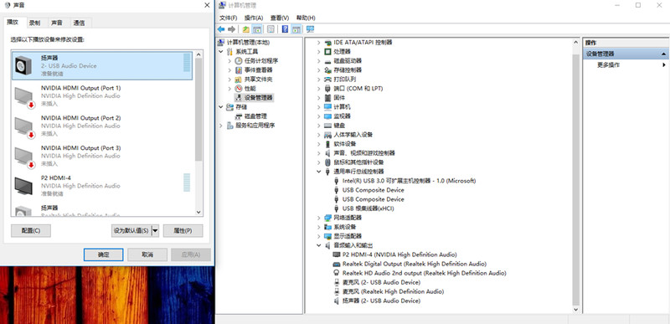Select 麦克风 (Realtek High Definition Audio) entry
Image resolution: width=670 pixels, height=324 pixels.
click(x=393, y=291)
